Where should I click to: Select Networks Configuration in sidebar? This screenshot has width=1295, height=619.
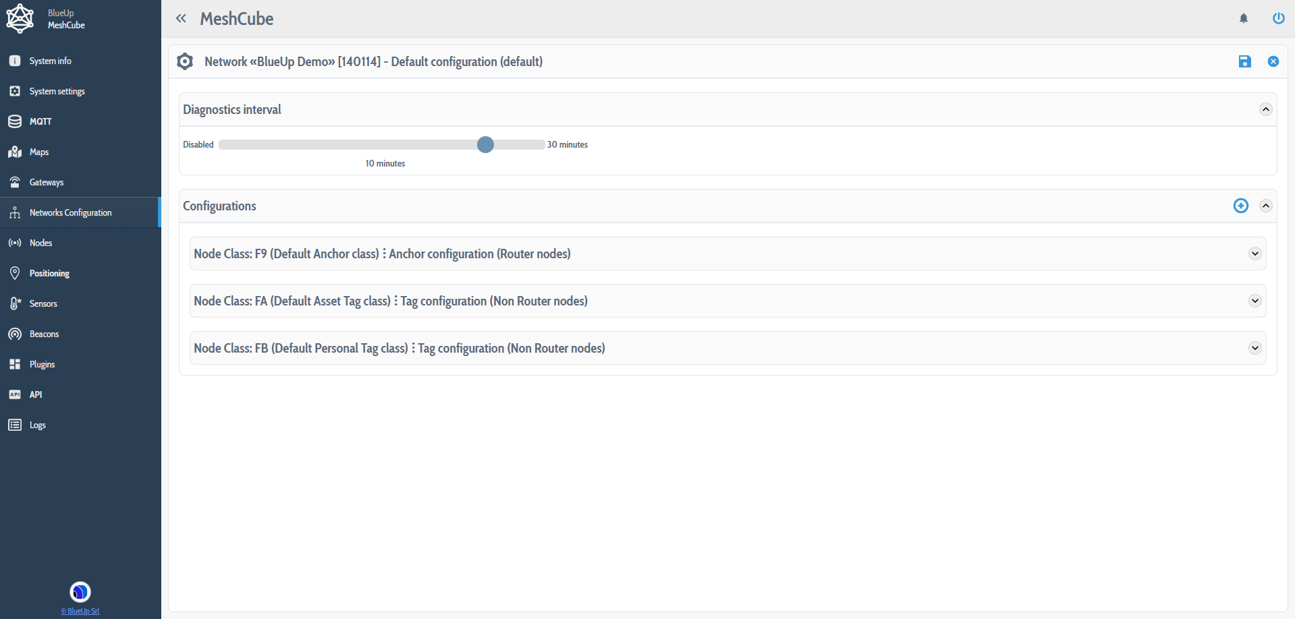(70, 212)
